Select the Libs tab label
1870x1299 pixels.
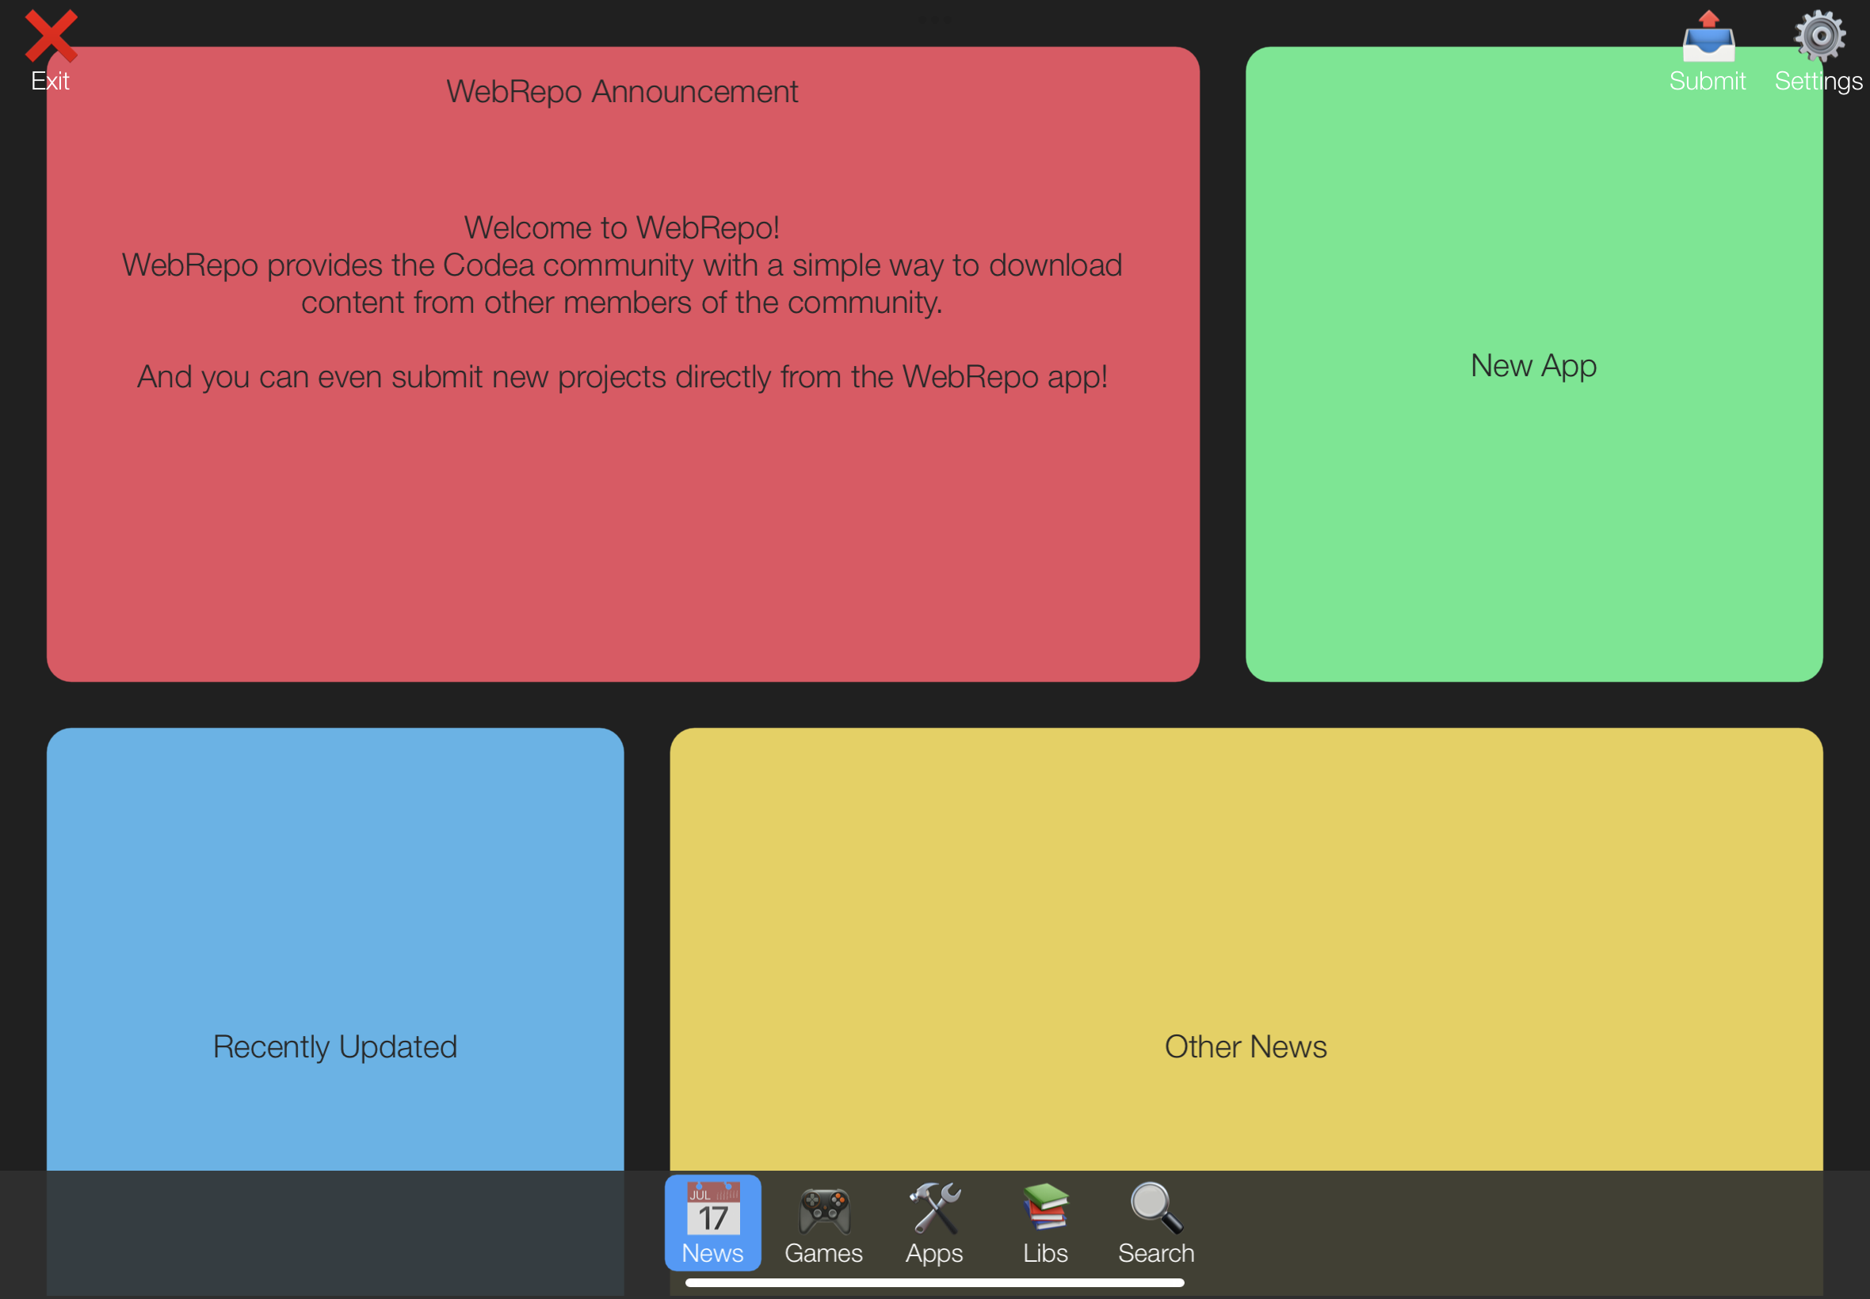1045,1253
